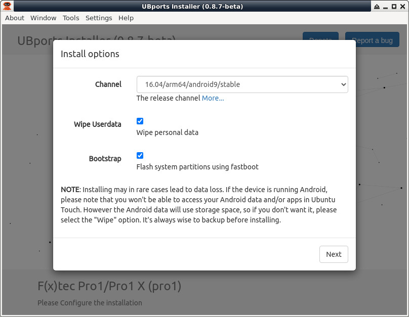Open the Tools menu

pyautogui.click(x=71, y=18)
